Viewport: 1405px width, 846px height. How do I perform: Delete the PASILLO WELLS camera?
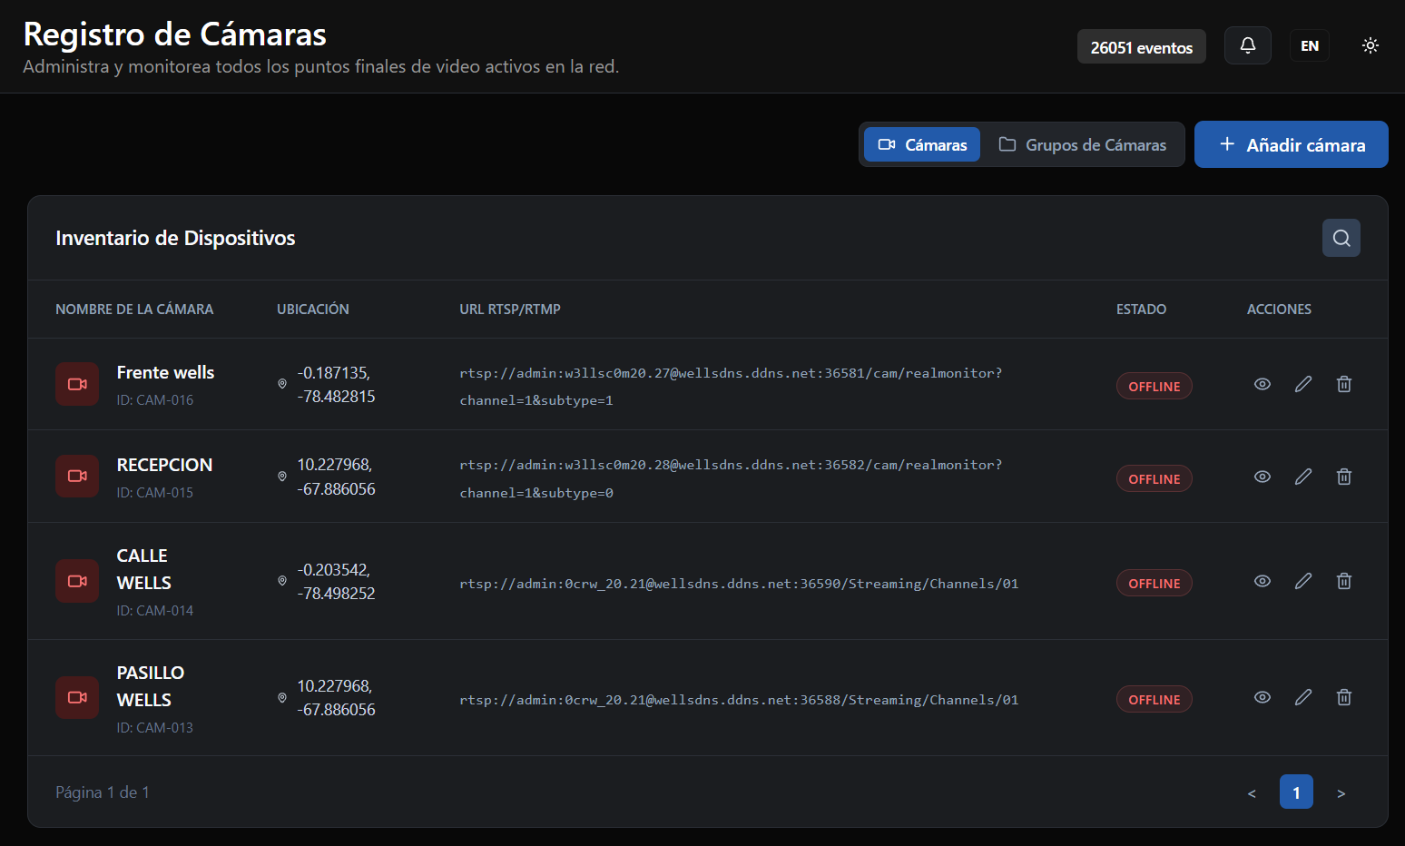1344,697
